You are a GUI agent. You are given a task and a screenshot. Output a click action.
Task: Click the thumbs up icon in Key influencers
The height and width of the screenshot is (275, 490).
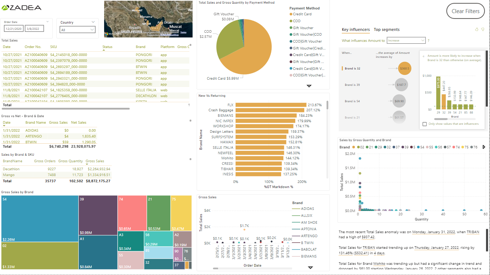477,29
